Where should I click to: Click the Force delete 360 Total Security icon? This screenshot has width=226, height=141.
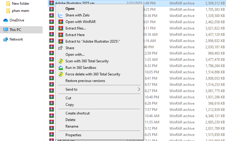(x=61, y=74)
